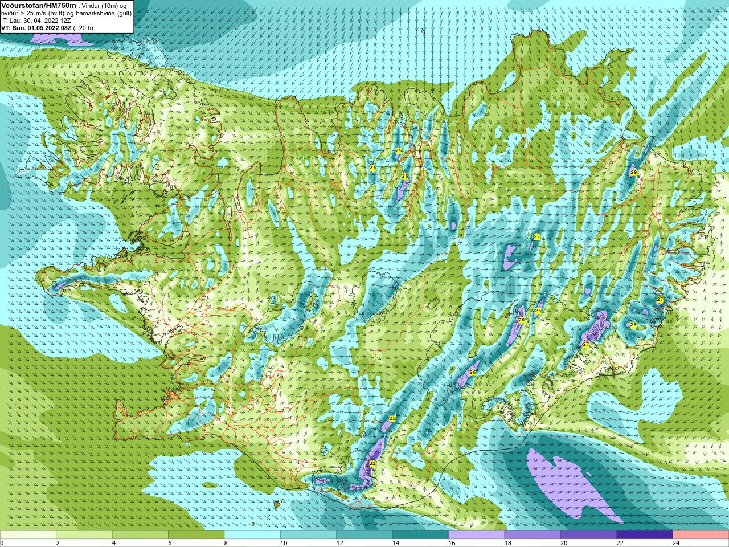Select the 'VT: Sun. 01.05.2022 08Z (+20 h)' line

point(47,28)
